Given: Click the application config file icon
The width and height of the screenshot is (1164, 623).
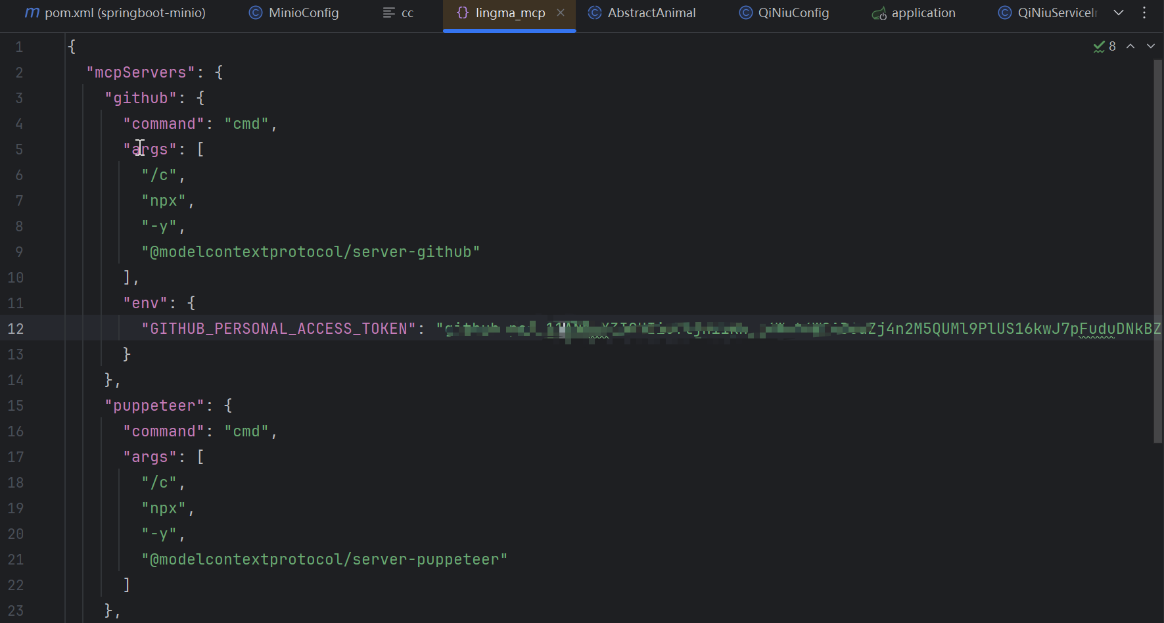Looking at the screenshot, I should (x=879, y=13).
